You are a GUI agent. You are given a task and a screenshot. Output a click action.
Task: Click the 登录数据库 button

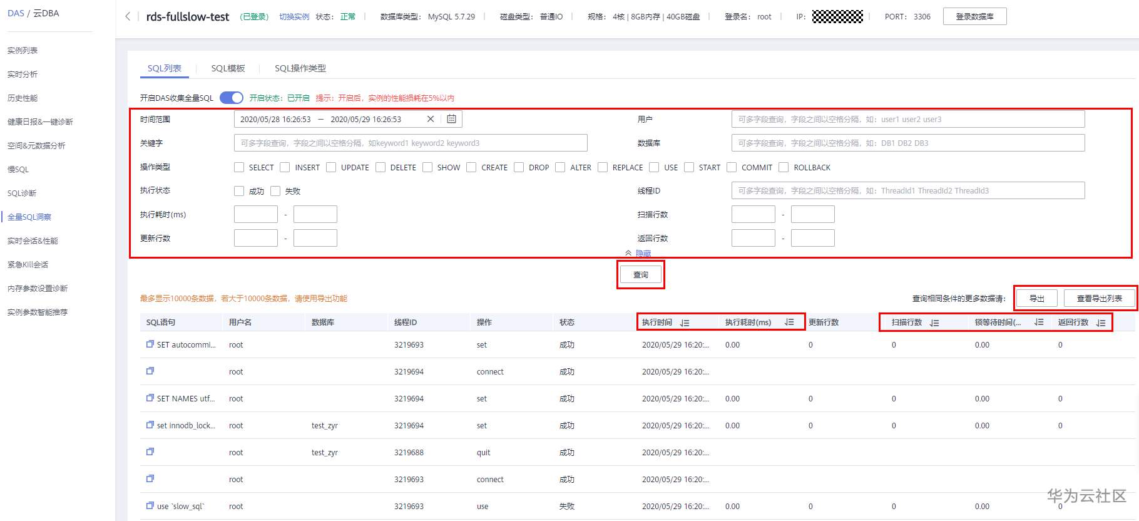(x=975, y=16)
